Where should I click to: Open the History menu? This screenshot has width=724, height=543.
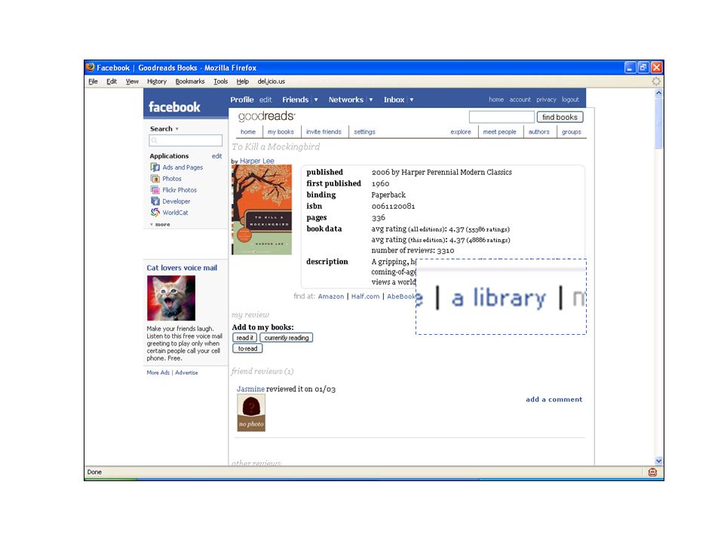(x=157, y=81)
